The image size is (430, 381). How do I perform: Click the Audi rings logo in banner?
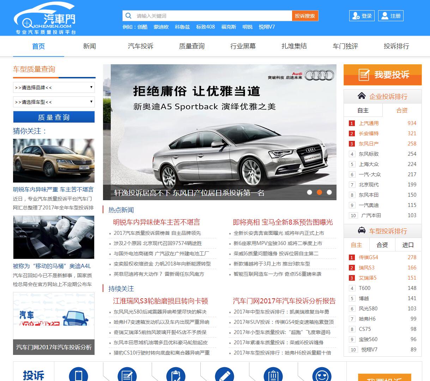pyautogui.click(x=319, y=75)
